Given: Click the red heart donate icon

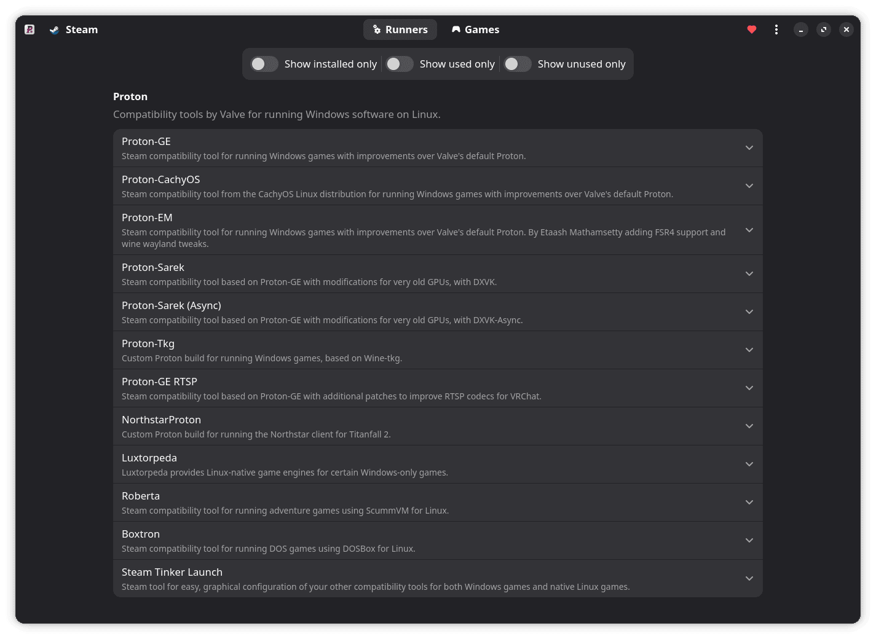Looking at the screenshot, I should (751, 29).
